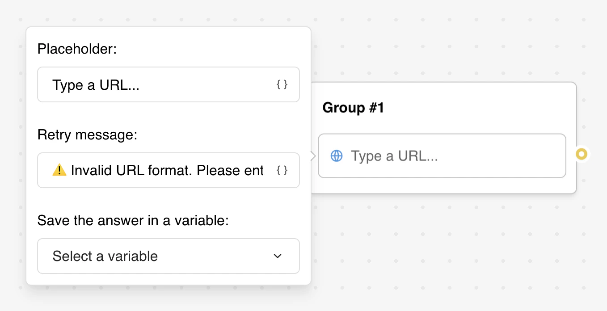Select the Group #1 title to rename it
The image size is (607, 311).
coord(353,107)
